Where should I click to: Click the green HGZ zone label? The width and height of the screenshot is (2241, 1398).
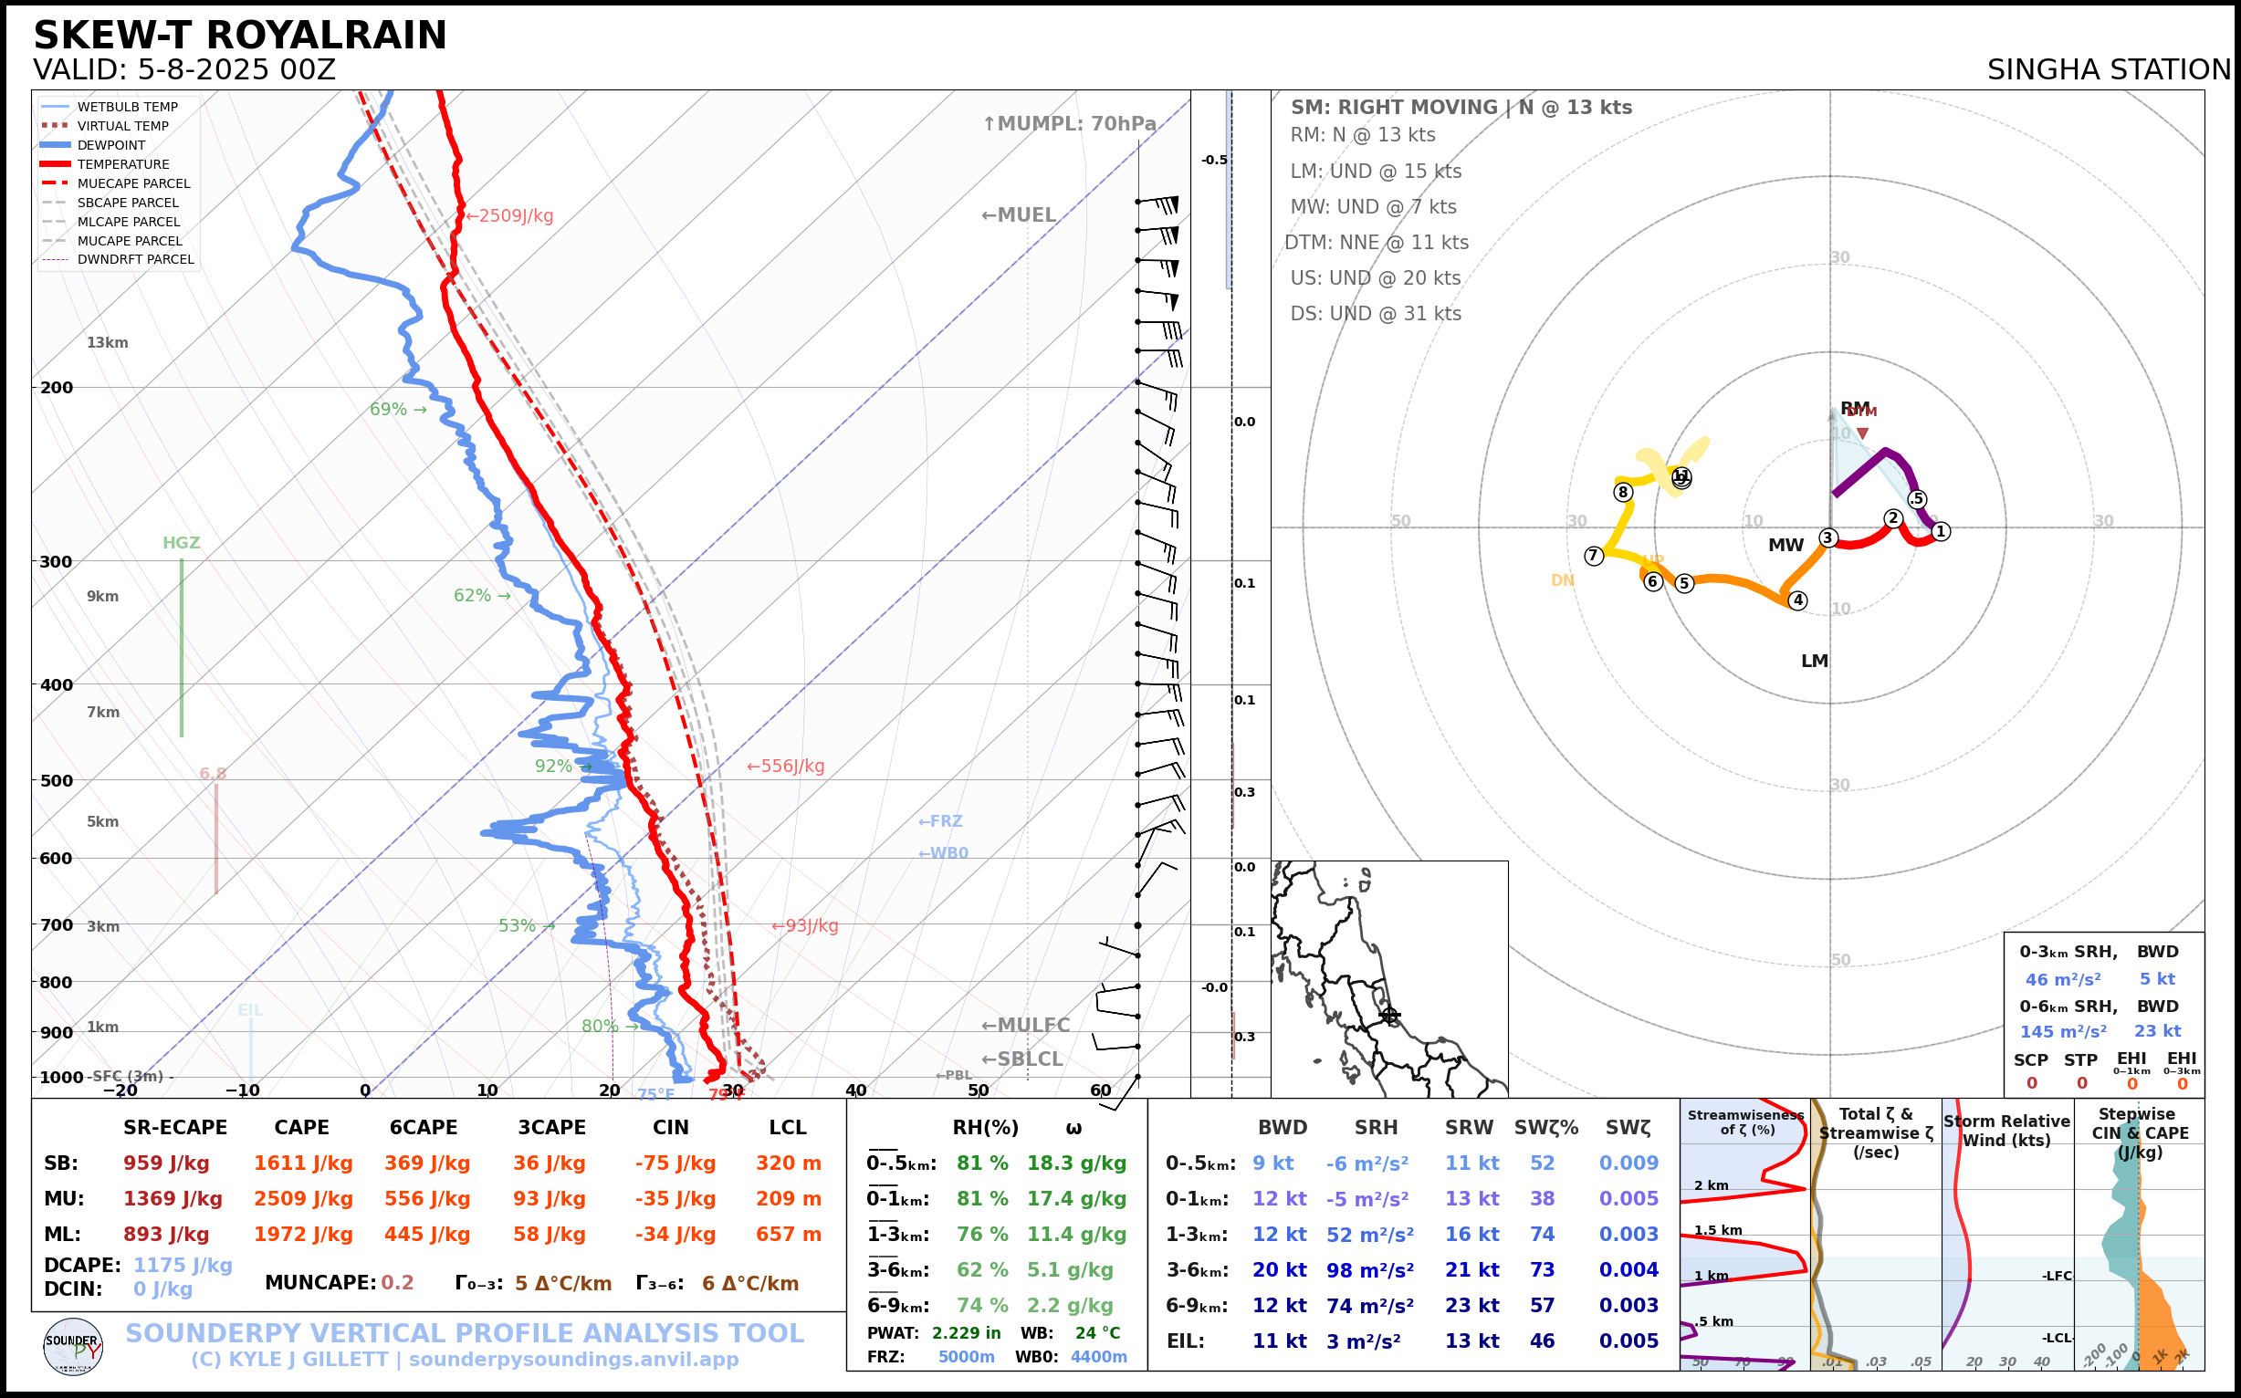coord(182,543)
